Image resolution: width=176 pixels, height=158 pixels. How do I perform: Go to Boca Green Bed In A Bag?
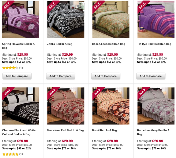pyautogui.click(x=109, y=44)
